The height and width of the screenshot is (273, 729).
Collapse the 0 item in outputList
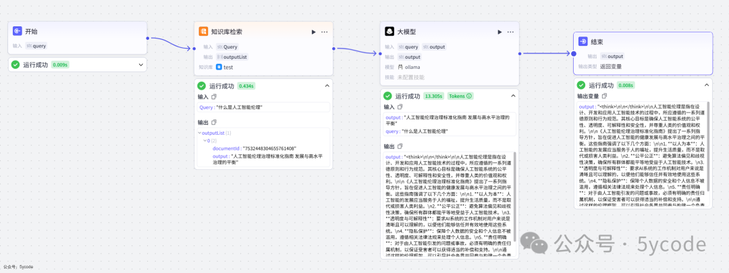tap(205, 141)
